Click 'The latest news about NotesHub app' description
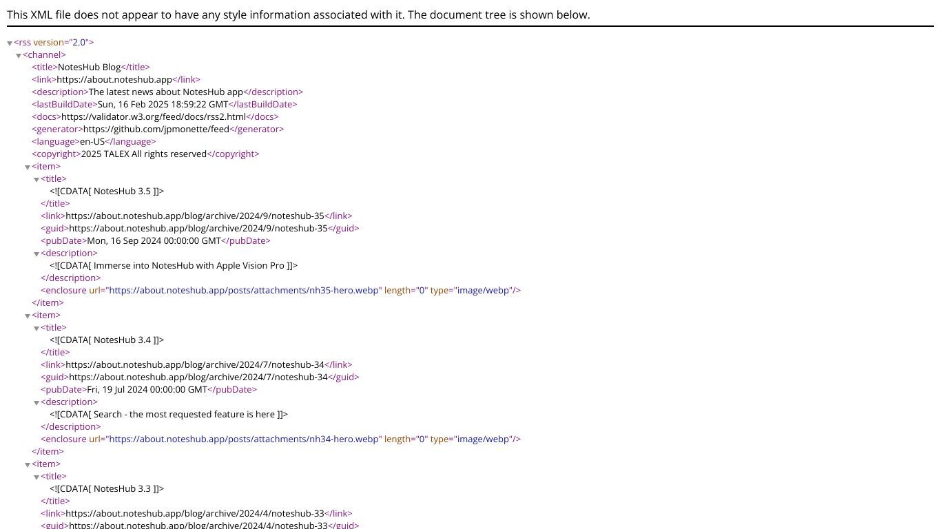The height and width of the screenshot is (529, 941). (x=167, y=92)
